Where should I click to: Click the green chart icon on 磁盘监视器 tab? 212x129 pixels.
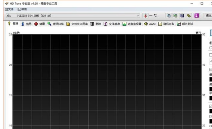click(x=124, y=24)
